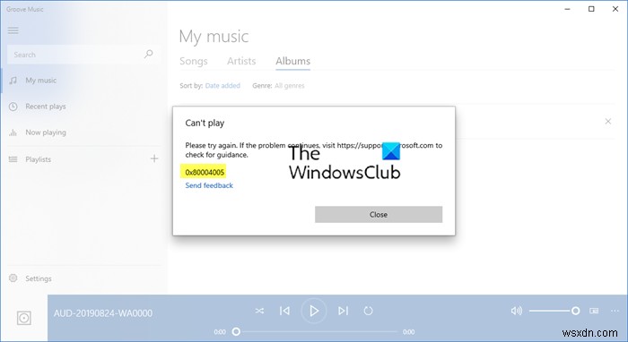Click Close button in dialog
This screenshot has height=342, width=628.
coord(379,215)
